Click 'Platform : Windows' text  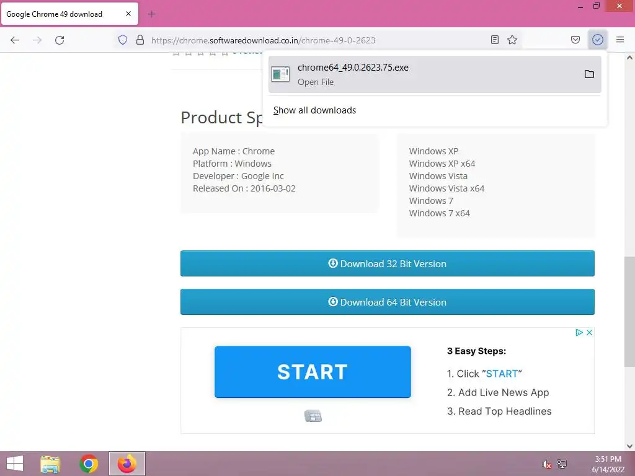pos(232,164)
